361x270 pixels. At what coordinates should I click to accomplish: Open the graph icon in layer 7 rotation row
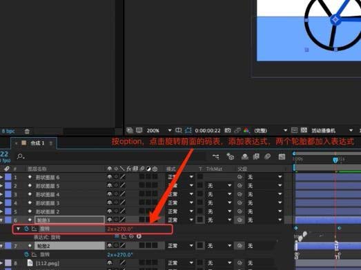[34, 254]
